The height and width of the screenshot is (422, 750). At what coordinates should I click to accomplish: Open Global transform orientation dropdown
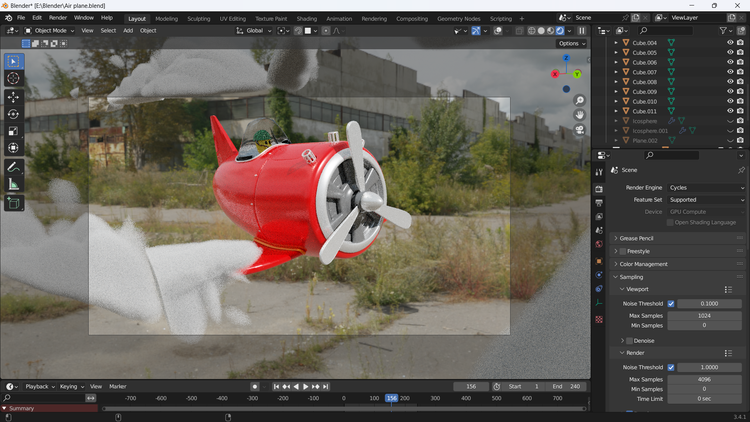pos(254,30)
